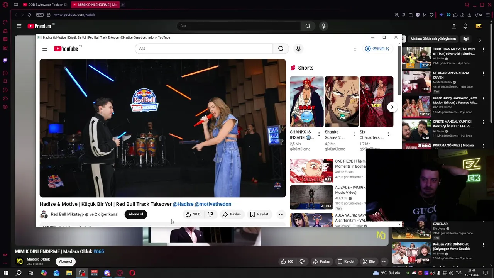Show next Shorts with the right arrow
Viewport: 494px width, 278px height.
392,107
